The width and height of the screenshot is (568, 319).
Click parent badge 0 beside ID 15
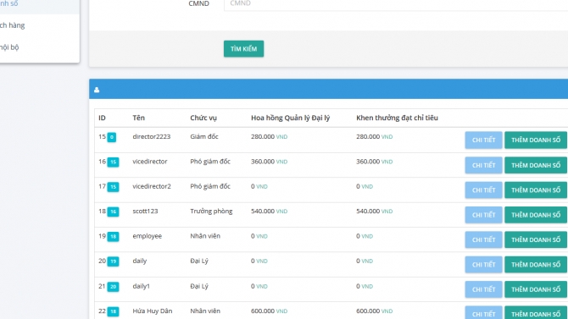pos(112,137)
